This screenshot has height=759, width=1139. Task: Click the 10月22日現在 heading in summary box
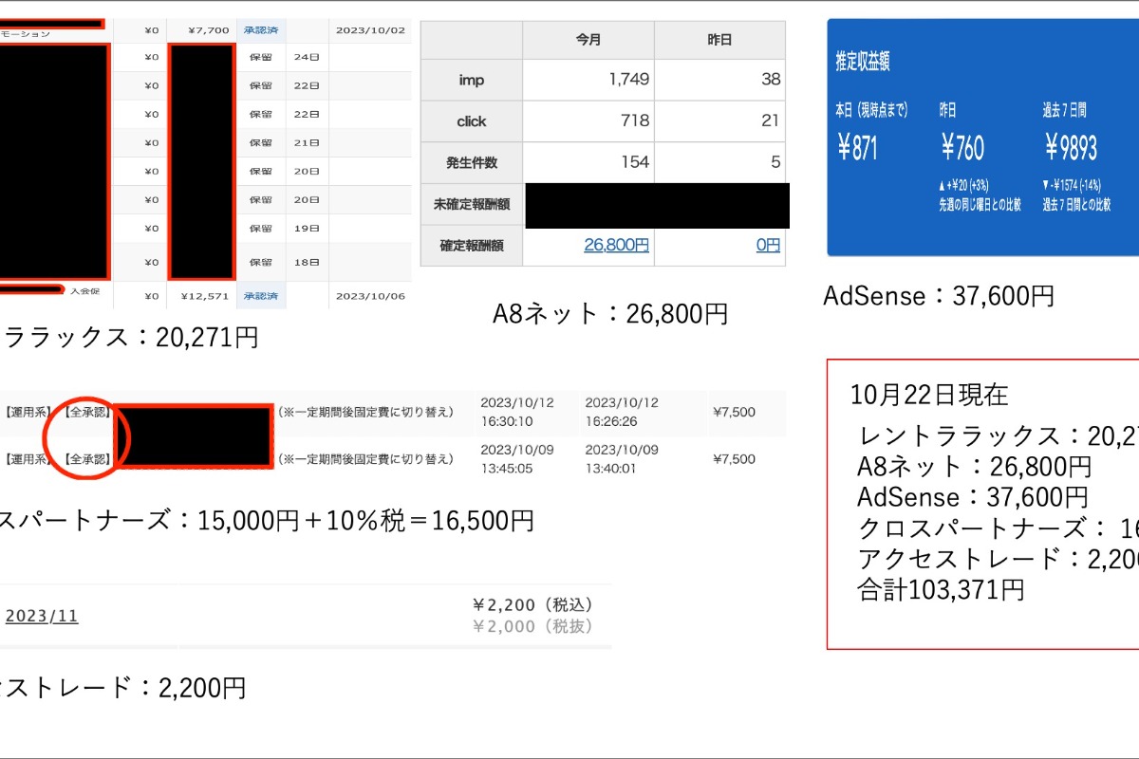[929, 394]
